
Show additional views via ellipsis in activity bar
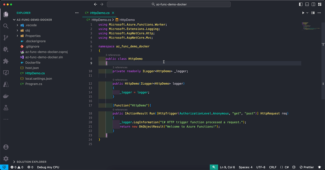(6, 119)
